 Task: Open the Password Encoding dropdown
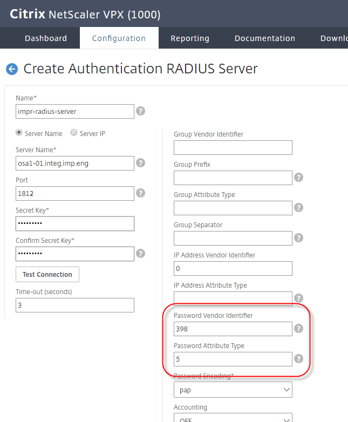[x=233, y=389]
